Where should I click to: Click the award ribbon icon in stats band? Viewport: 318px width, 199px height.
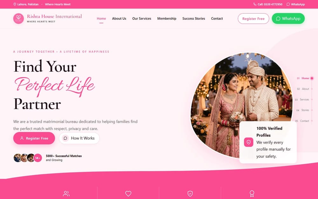252,194
